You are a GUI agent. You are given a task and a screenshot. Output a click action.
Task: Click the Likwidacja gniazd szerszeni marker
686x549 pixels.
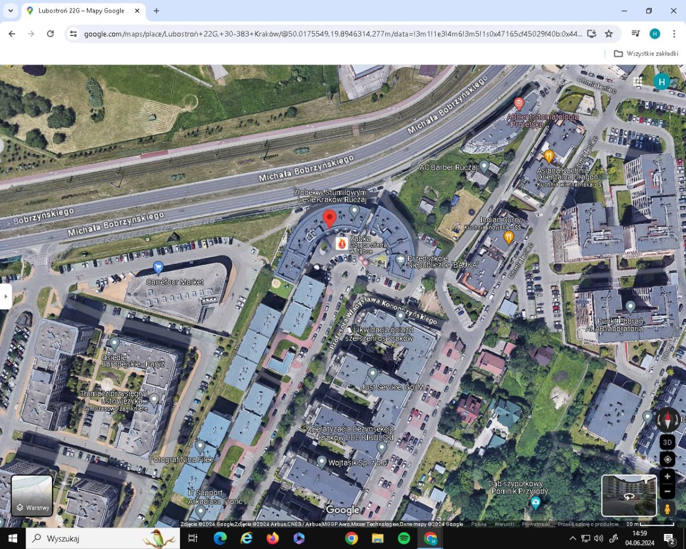(x=401, y=316)
